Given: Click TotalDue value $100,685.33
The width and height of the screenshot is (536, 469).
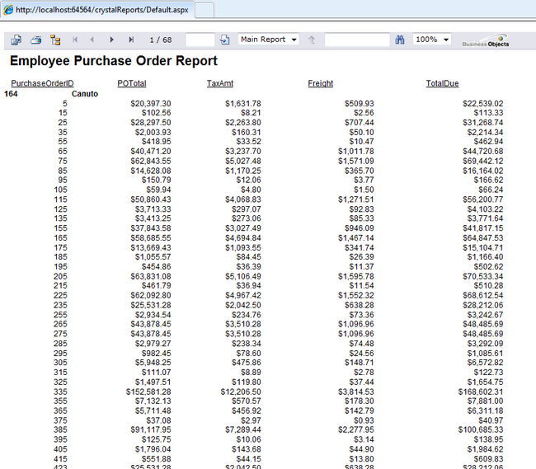Looking at the screenshot, I should 481,429.
